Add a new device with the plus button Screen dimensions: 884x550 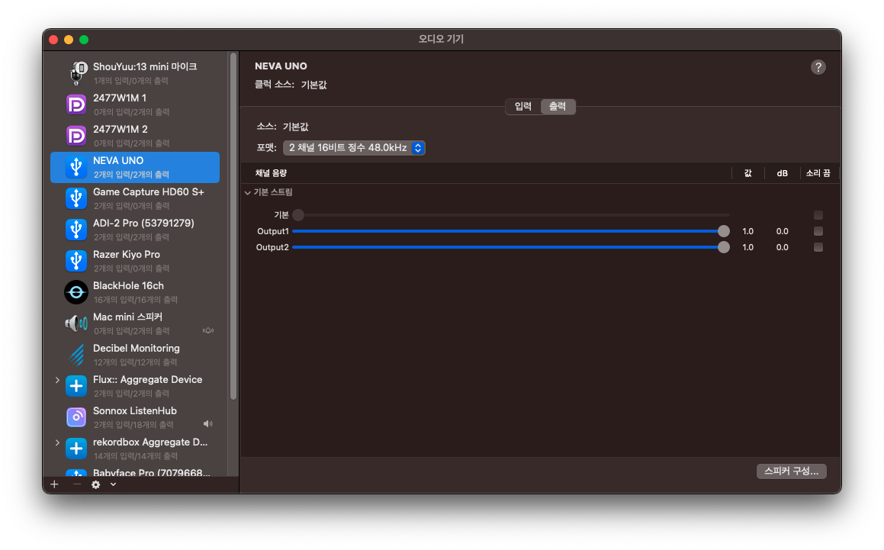54,484
